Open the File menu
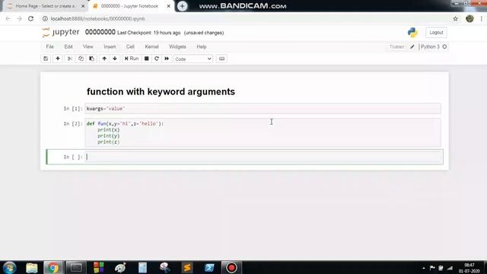Screen dimensions: 487x274 [49, 46]
